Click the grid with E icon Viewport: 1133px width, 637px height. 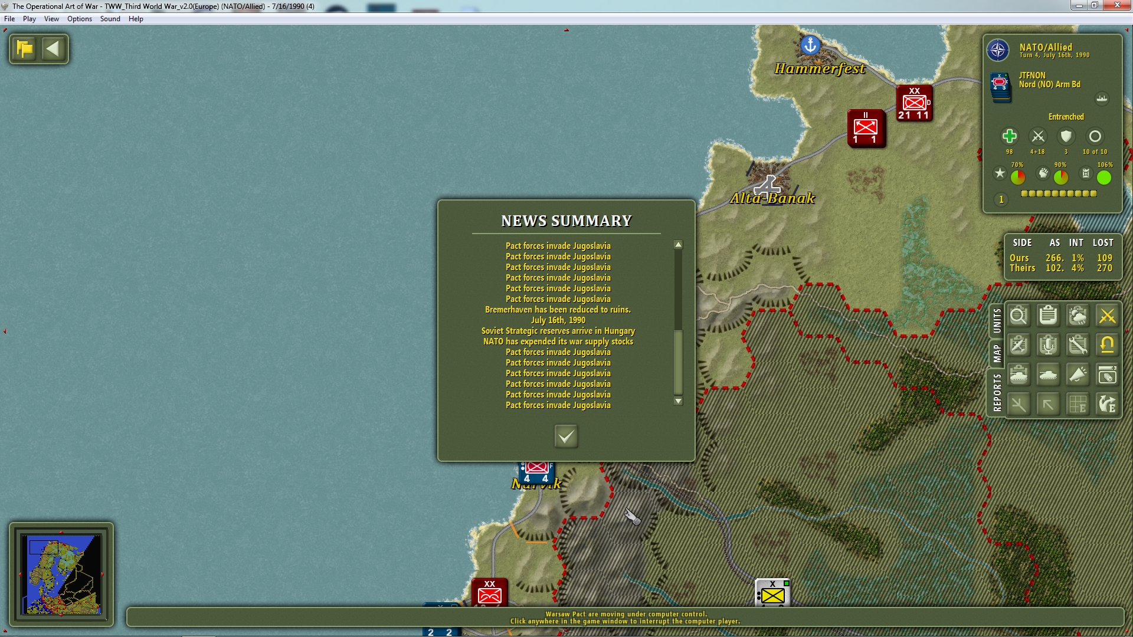(1078, 404)
